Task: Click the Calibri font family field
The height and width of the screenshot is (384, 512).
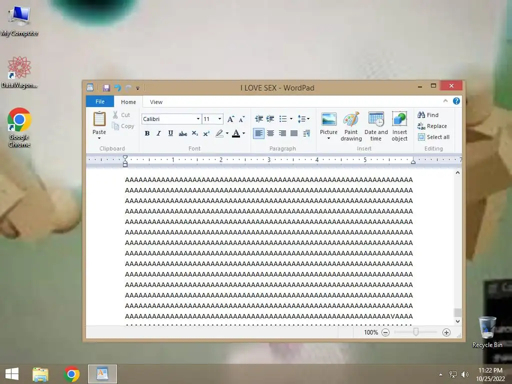Action: click(168, 119)
